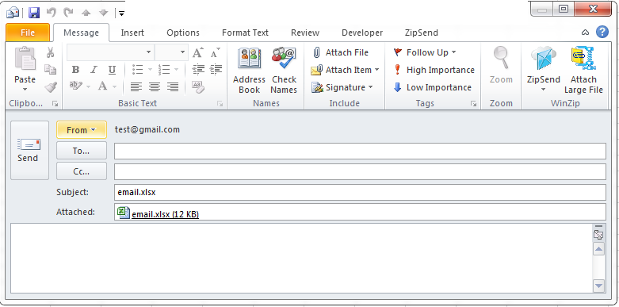The width and height of the screenshot is (619, 307).
Task: Open the Signature dropdown
Action: 342,87
